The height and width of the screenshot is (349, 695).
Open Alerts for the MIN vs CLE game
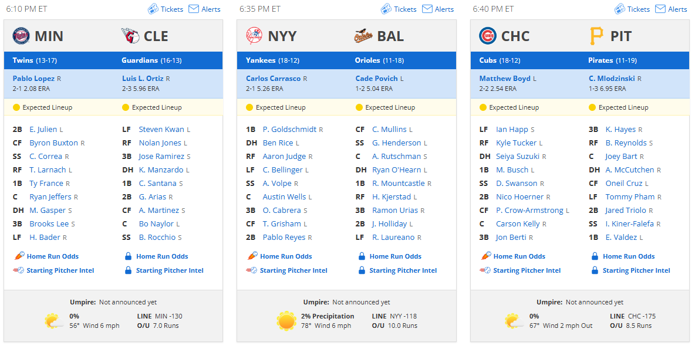[204, 9]
